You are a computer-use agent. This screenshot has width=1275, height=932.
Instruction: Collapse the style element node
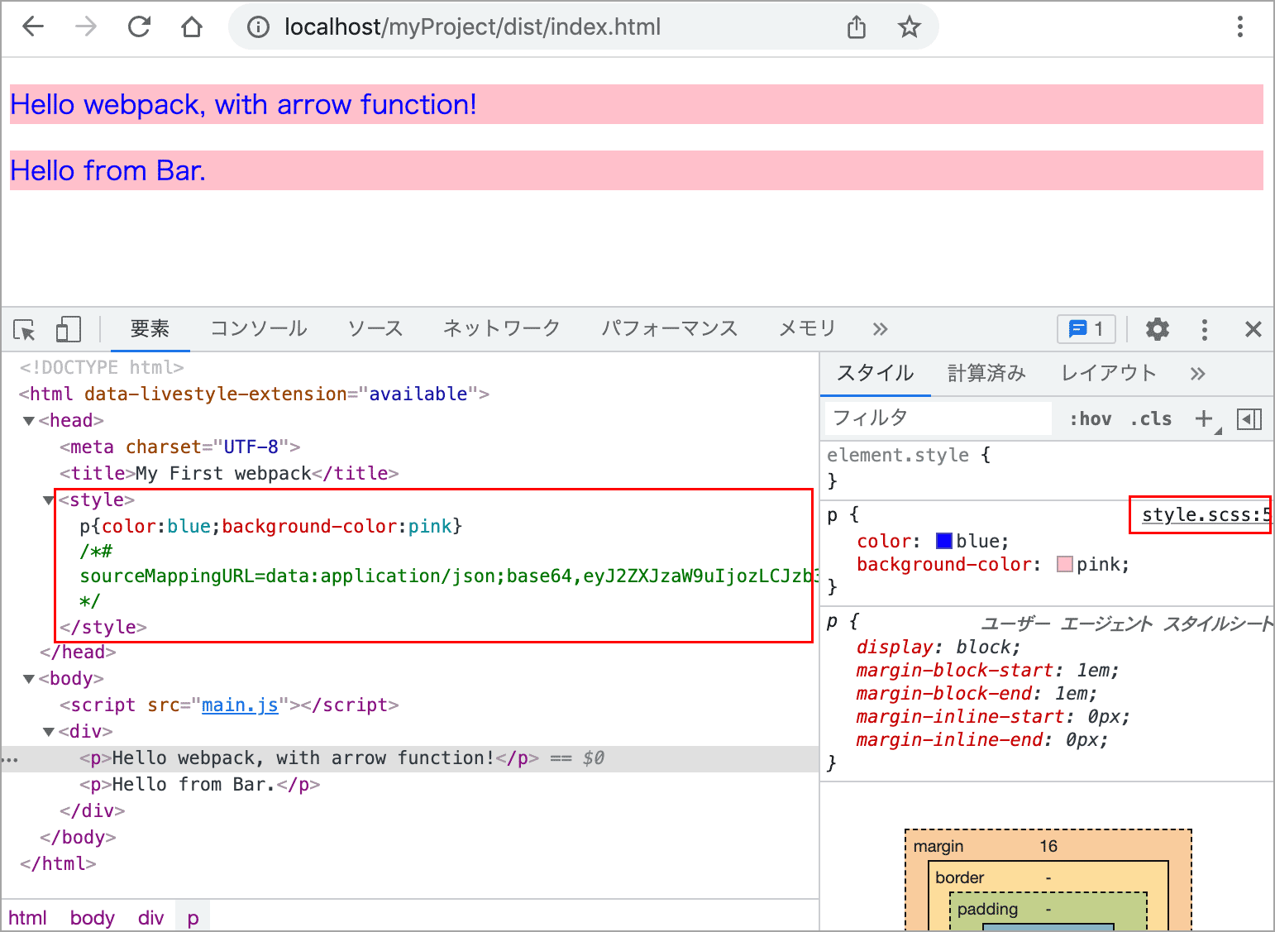[48, 500]
